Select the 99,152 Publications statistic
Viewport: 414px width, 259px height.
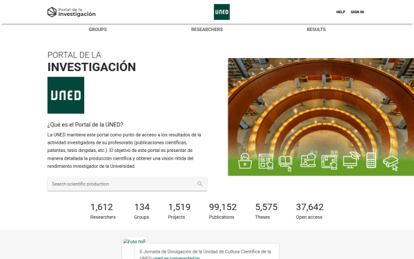[x=223, y=211]
